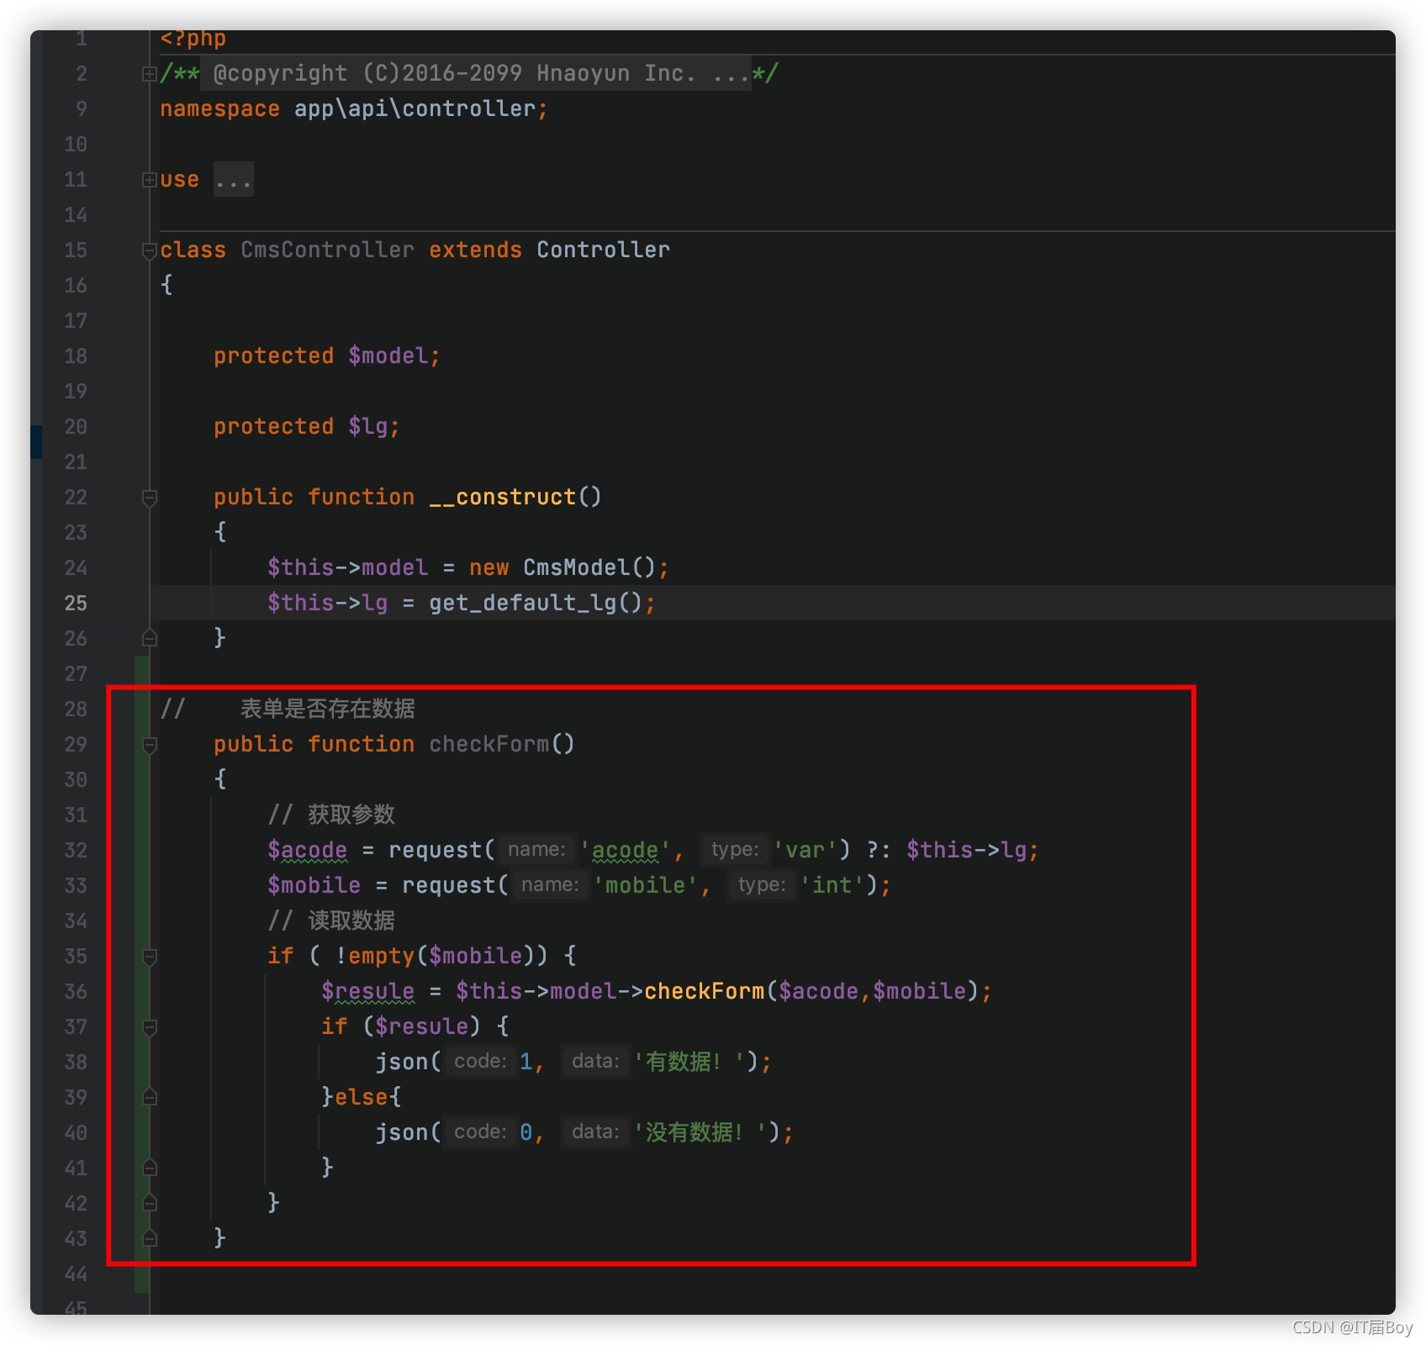This screenshot has height=1345, width=1426.
Task: Click folded copyright comment text
Action: click(x=476, y=74)
